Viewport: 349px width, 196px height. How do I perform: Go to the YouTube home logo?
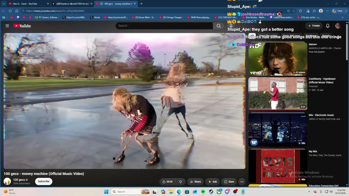pyautogui.click(x=22, y=26)
